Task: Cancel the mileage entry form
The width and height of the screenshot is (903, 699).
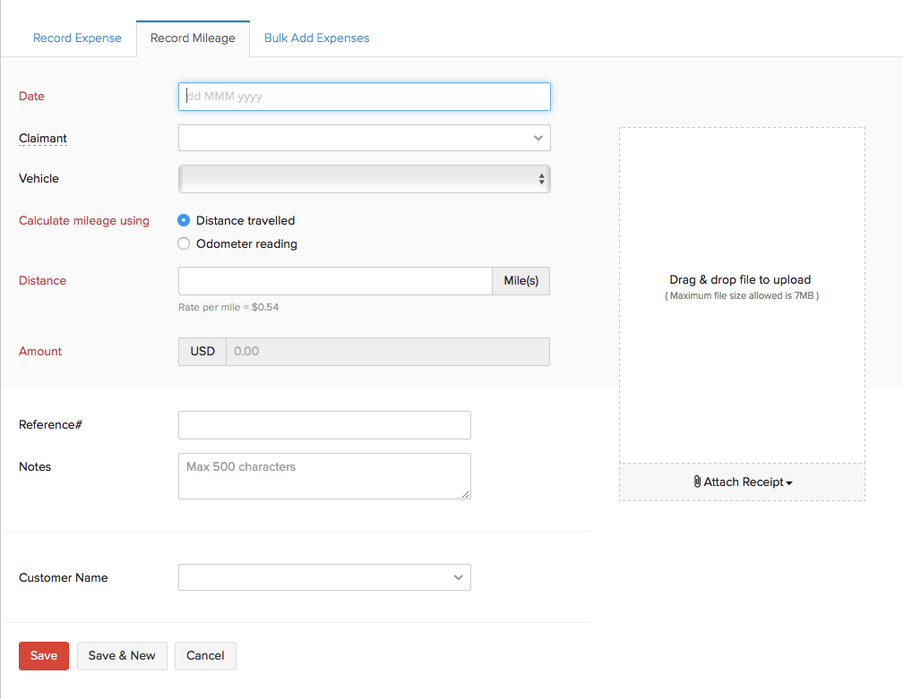Action: [205, 655]
